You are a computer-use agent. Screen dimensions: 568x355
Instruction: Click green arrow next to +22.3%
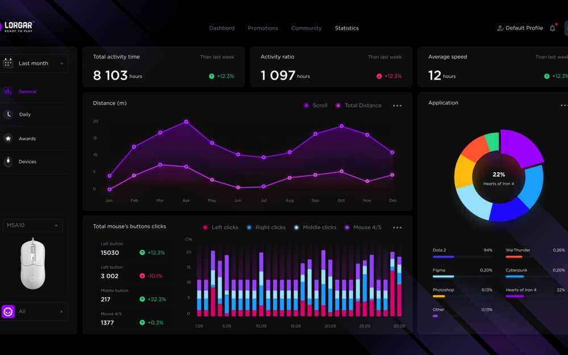(x=142, y=299)
